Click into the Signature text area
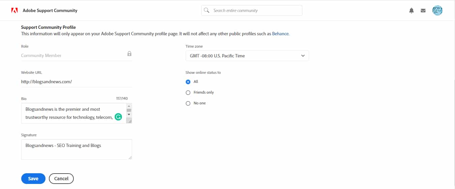The width and height of the screenshot is (455, 189). [x=76, y=149]
